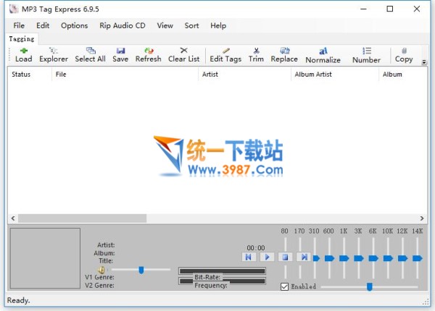Click the horizontal scrollbar left arrow
Viewport: 435px width, 311px height.
(13, 218)
